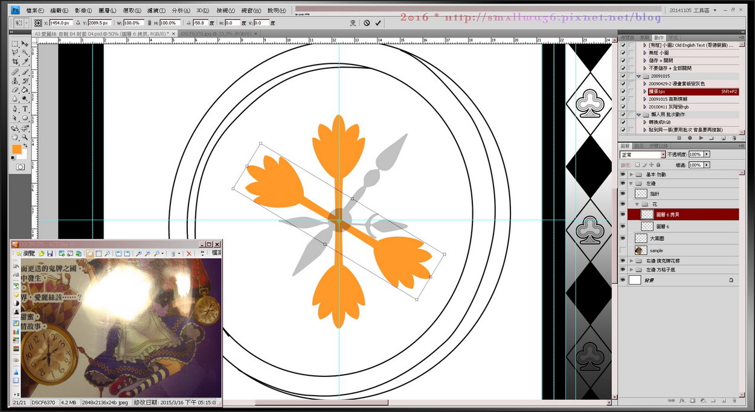Toggle Quick Mask mode button
The height and width of the screenshot is (412, 755).
pos(21,166)
